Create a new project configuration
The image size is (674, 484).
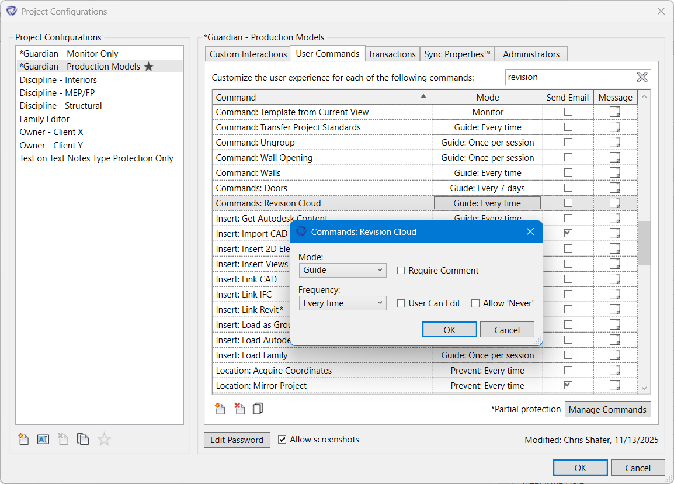[23, 439]
